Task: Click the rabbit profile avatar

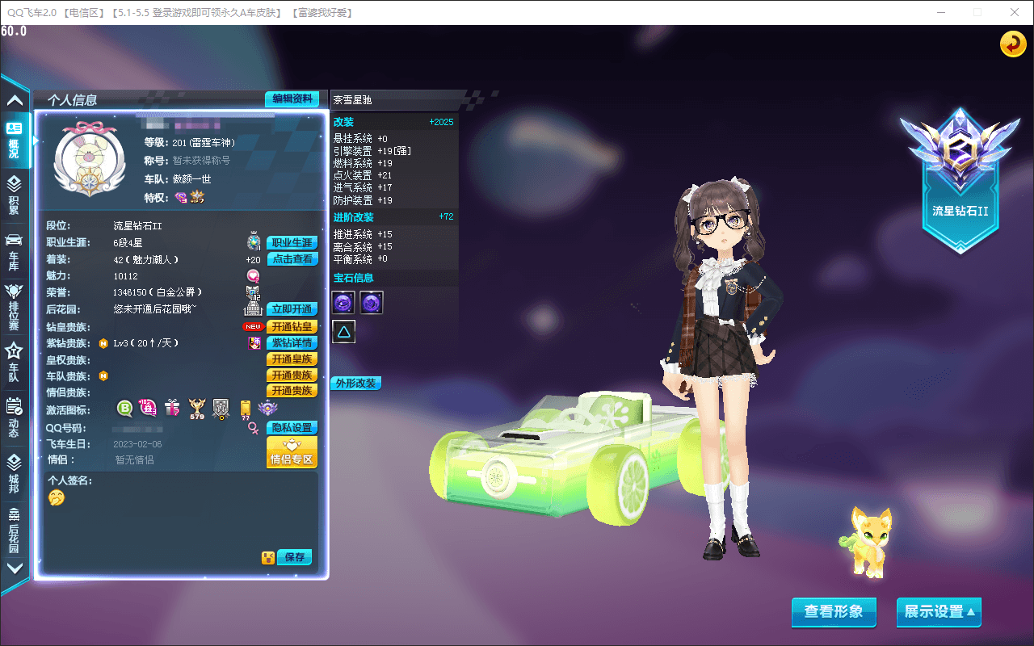Action: [x=89, y=160]
